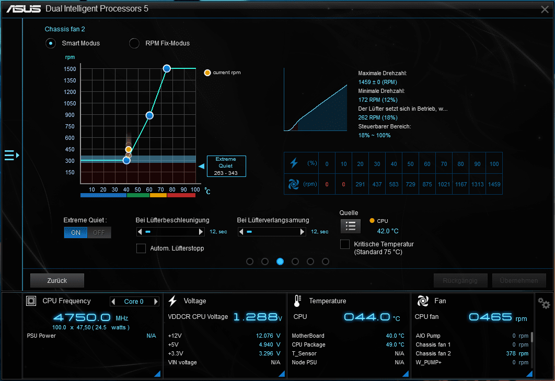This screenshot has height=381, width=555.
Task: Increase Lüfterbeschleunigung time with right arrow
Action: (201, 232)
